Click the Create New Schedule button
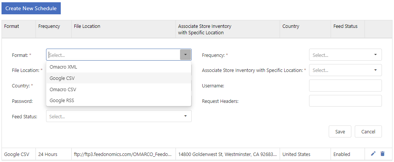The image size is (394, 162). click(31, 8)
